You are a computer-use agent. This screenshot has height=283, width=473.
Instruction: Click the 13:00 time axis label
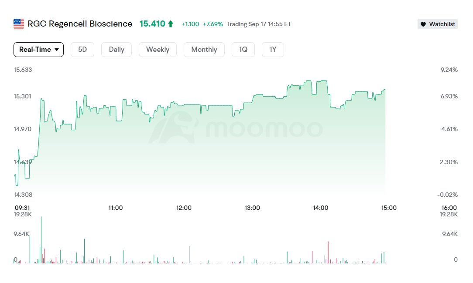pos(252,208)
